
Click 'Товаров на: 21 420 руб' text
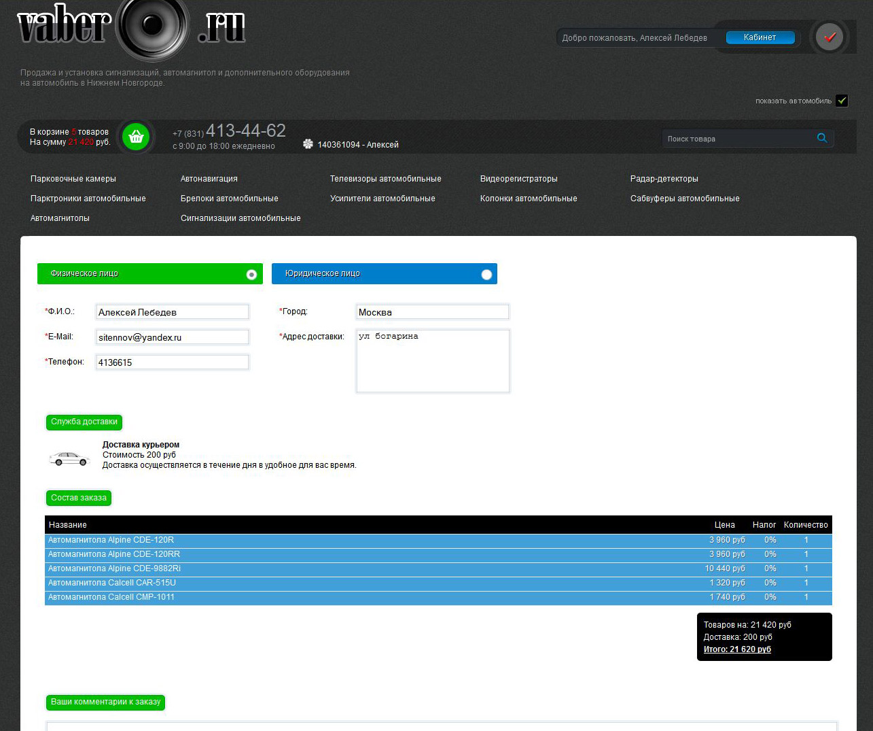click(x=747, y=626)
